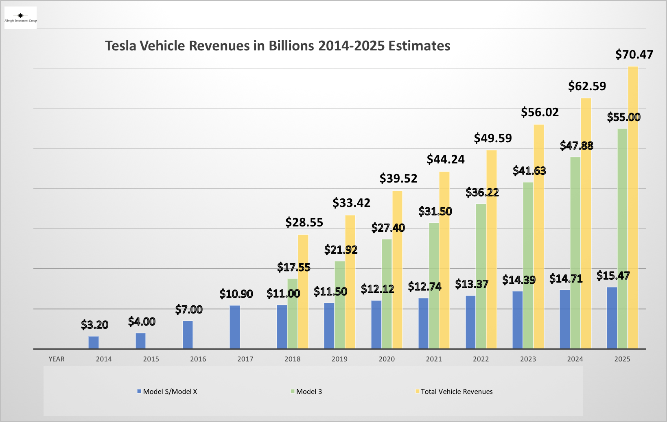Screen dimensions: 667x422
Task: Click the $13.37 data label
Action: coord(471,284)
